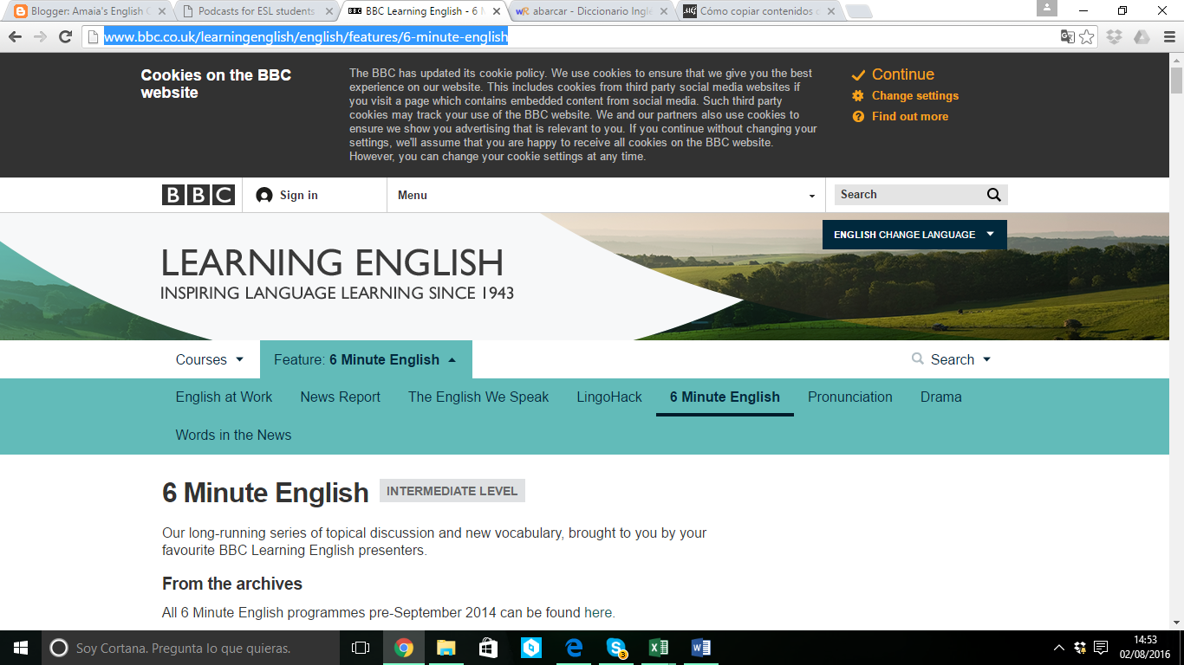Click the magnifier icon in BBC search box
Image resolution: width=1184 pixels, height=665 pixels.
pyautogui.click(x=994, y=195)
